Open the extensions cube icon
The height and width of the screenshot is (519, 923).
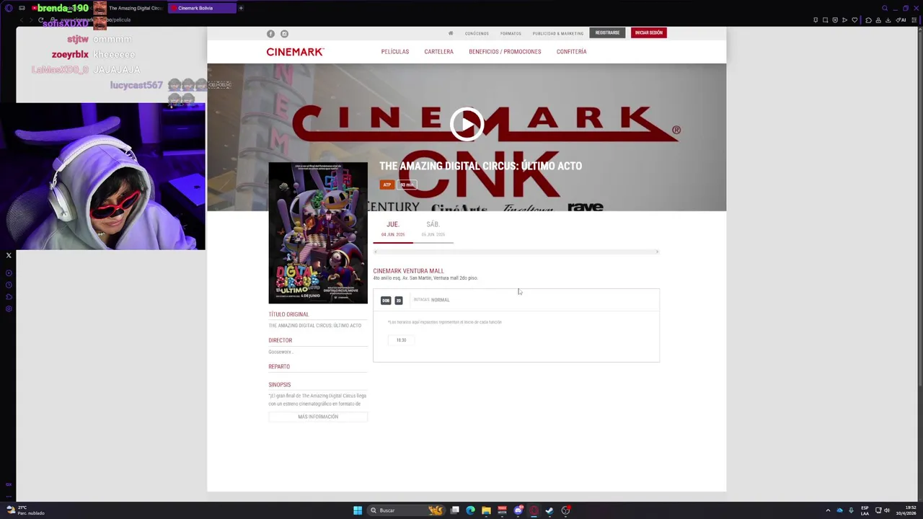869,19
